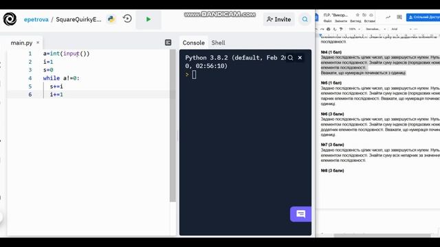Click the activity trend icon in Docs

pyautogui.click(x=388, y=17)
